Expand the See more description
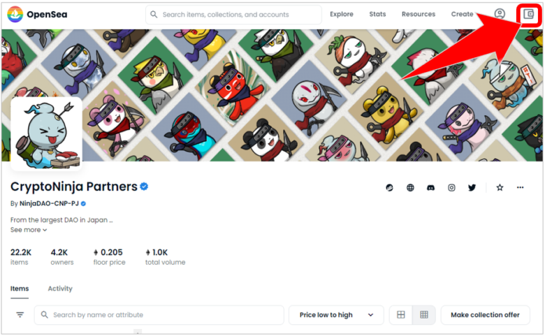Viewport: 545px width, 336px height. (29, 230)
